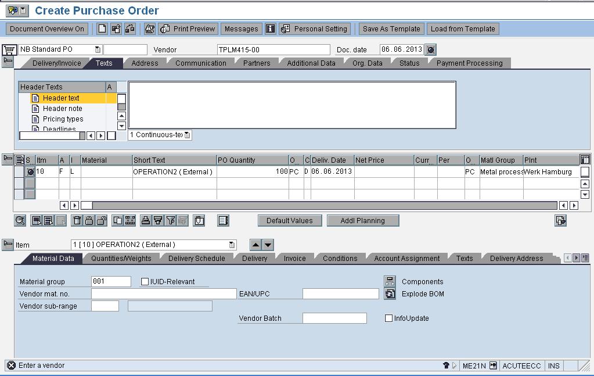Click the create new document icon
This screenshot has height=376, width=594.
[102, 28]
